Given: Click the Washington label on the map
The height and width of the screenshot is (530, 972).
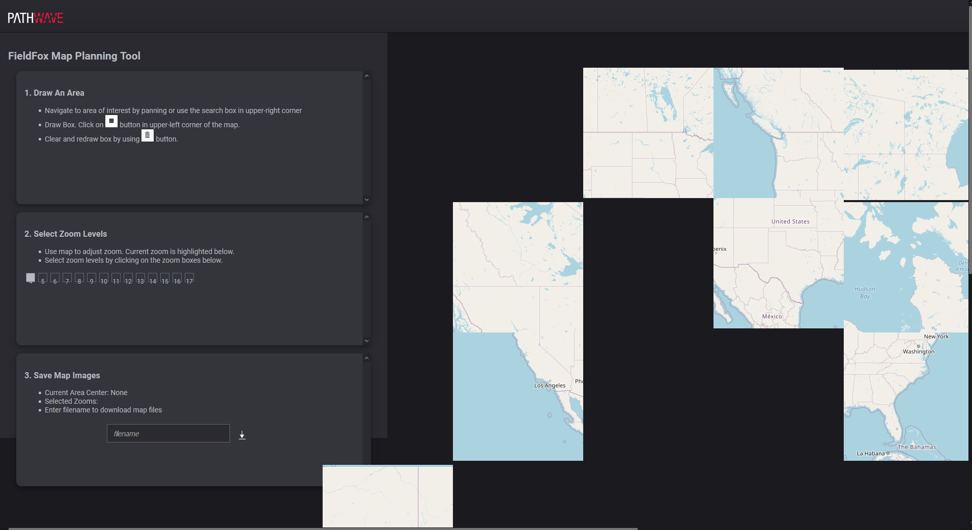Looking at the screenshot, I should [x=919, y=352].
